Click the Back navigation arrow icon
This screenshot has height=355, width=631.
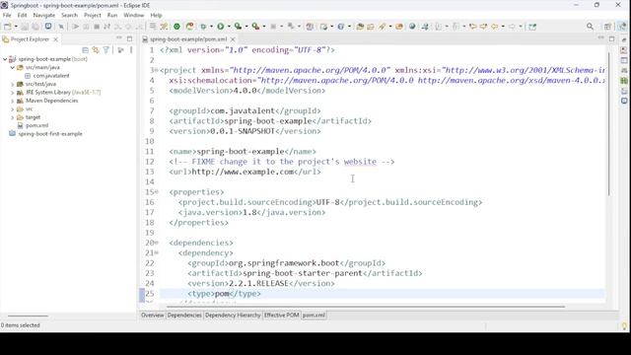coord(494,27)
